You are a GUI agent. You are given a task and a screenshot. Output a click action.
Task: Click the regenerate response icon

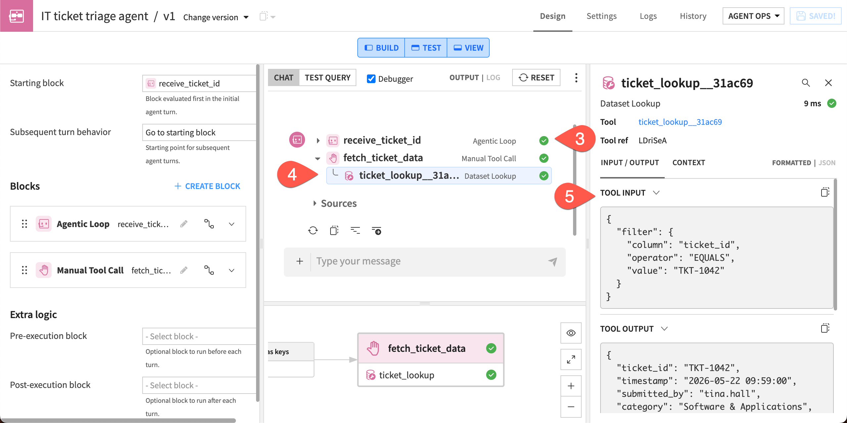pyautogui.click(x=313, y=230)
